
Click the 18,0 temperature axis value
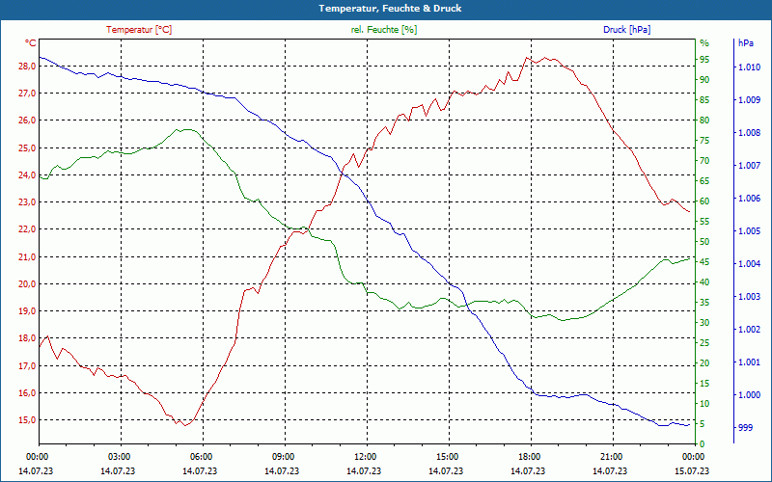tap(27, 338)
